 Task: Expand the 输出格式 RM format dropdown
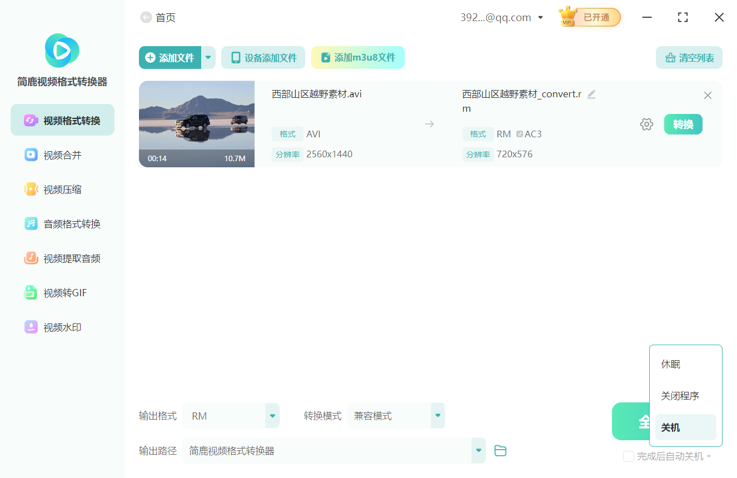[x=272, y=415]
